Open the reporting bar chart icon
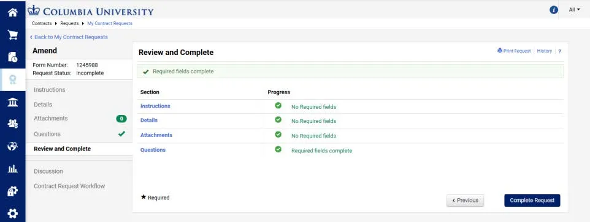 [12, 169]
